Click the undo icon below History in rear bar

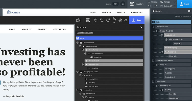point(149,6)
